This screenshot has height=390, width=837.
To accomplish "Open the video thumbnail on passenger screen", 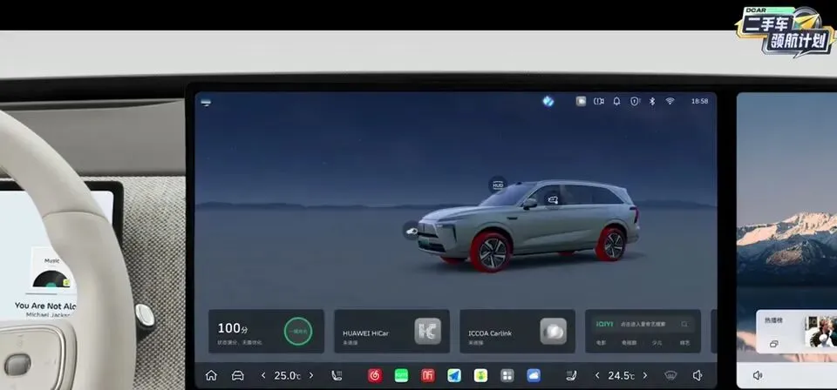I will pyautogui.click(x=821, y=332).
